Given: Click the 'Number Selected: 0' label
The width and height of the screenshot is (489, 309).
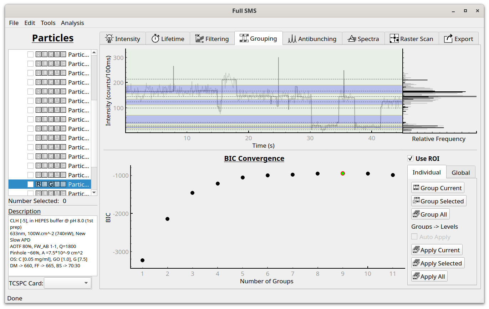Looking at the screenshot, I should pos(37,201).
